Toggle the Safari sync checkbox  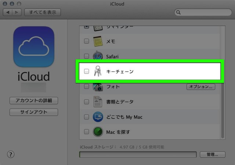(x=87, y=56)
